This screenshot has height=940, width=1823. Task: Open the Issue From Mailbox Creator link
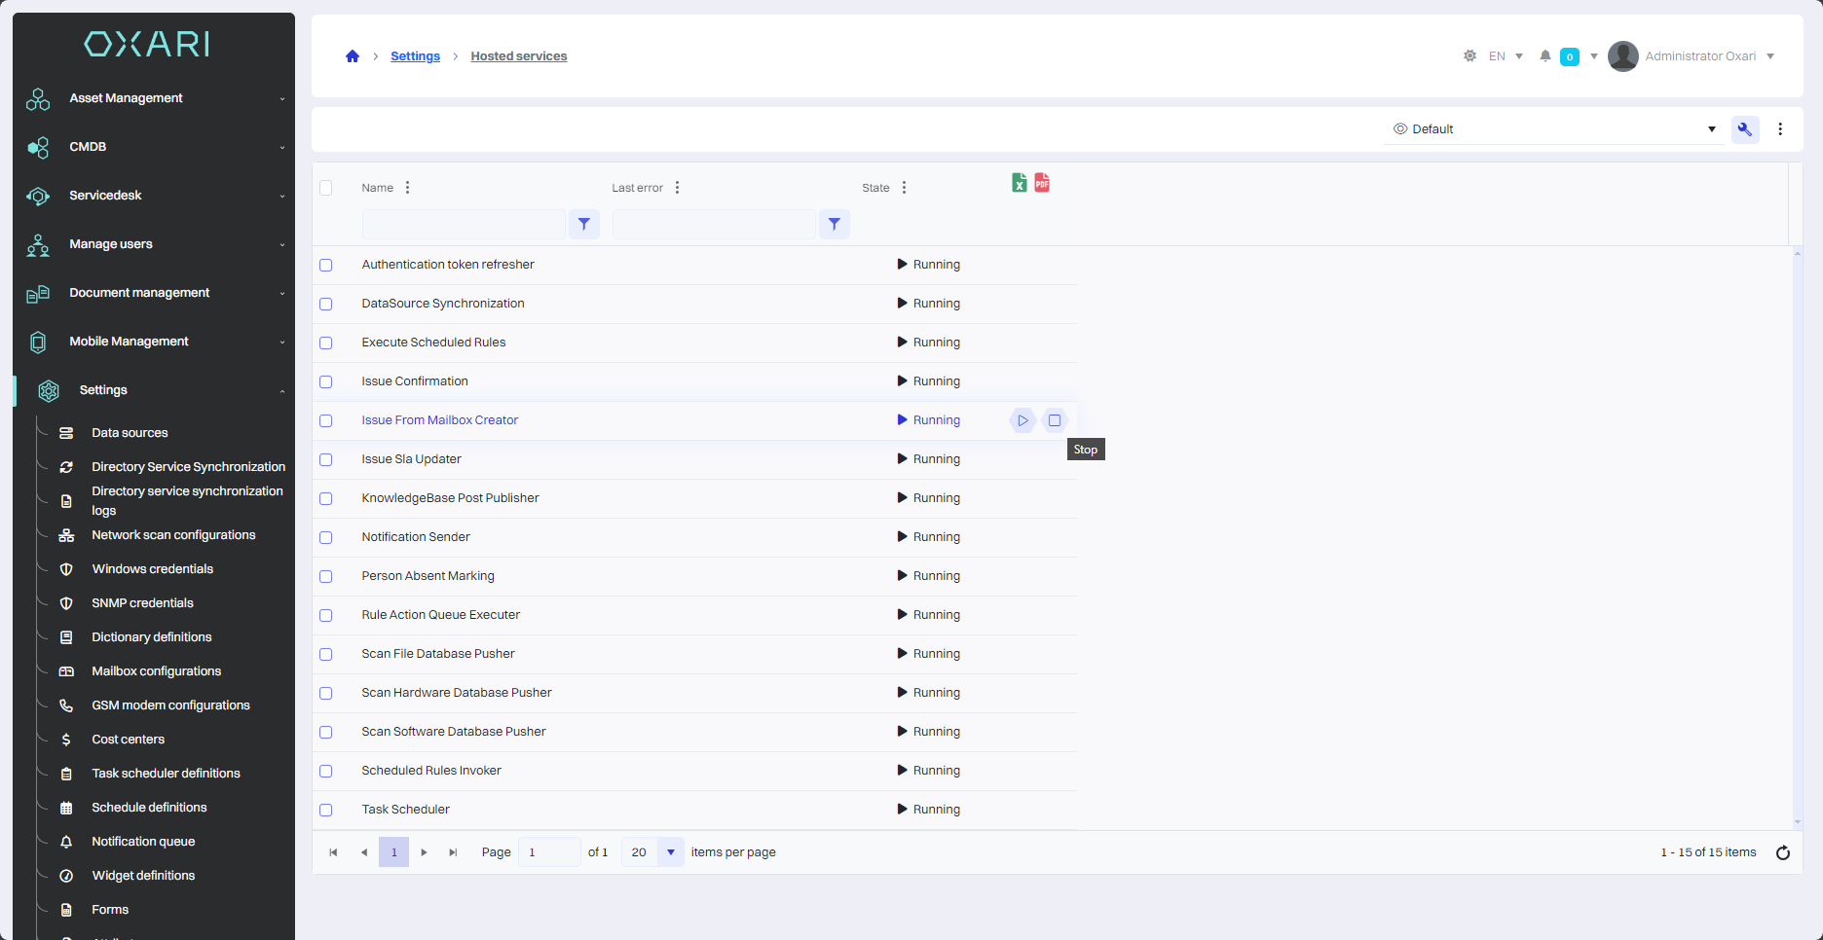[439, 420]
